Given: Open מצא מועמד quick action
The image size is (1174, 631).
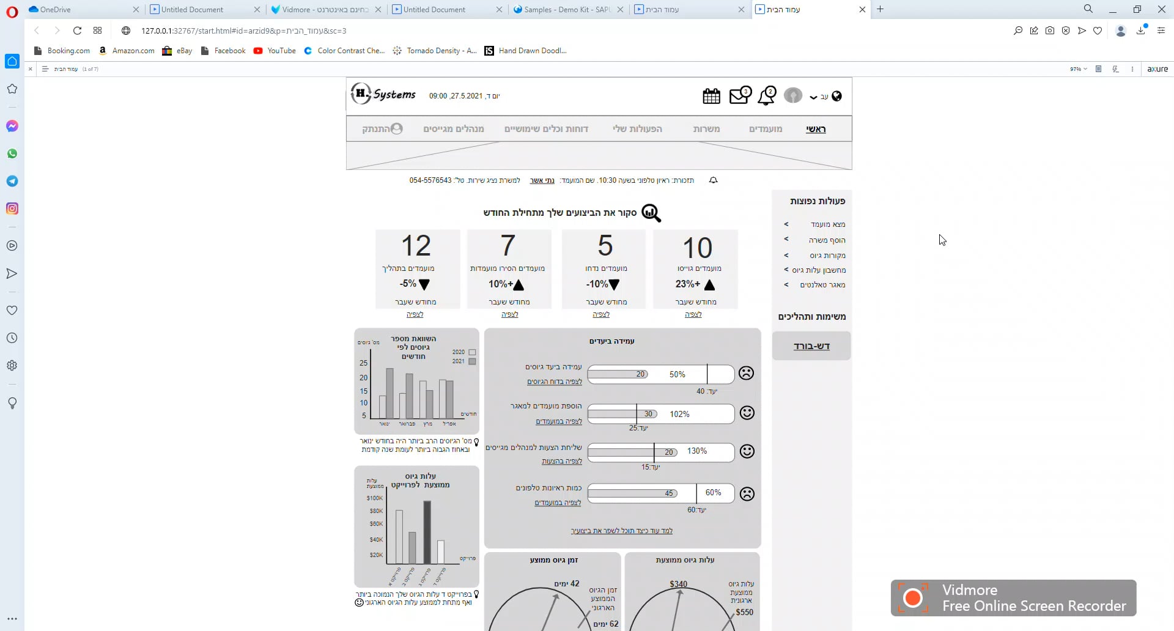Looking at the screenshot, I should (828, 224).
